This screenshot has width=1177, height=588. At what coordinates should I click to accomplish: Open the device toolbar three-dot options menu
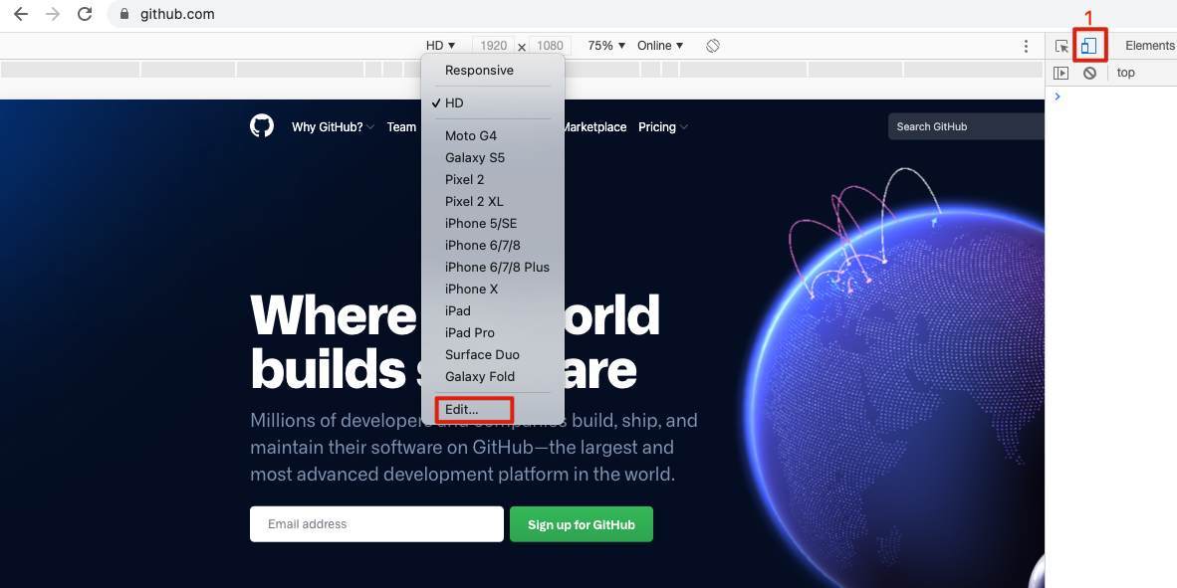(x=1026, y=46)
